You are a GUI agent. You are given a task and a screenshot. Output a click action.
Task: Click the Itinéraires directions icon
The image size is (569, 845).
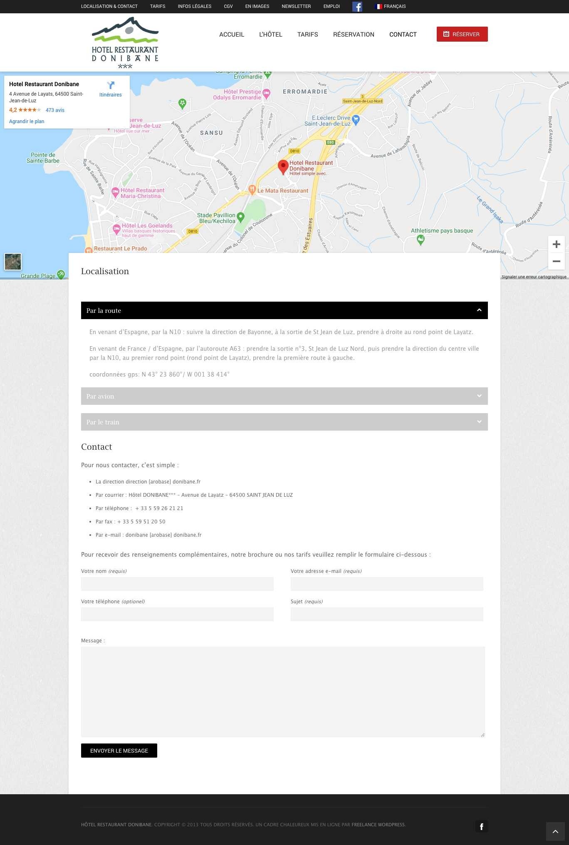pyautogui.click(x=111, y=86)
